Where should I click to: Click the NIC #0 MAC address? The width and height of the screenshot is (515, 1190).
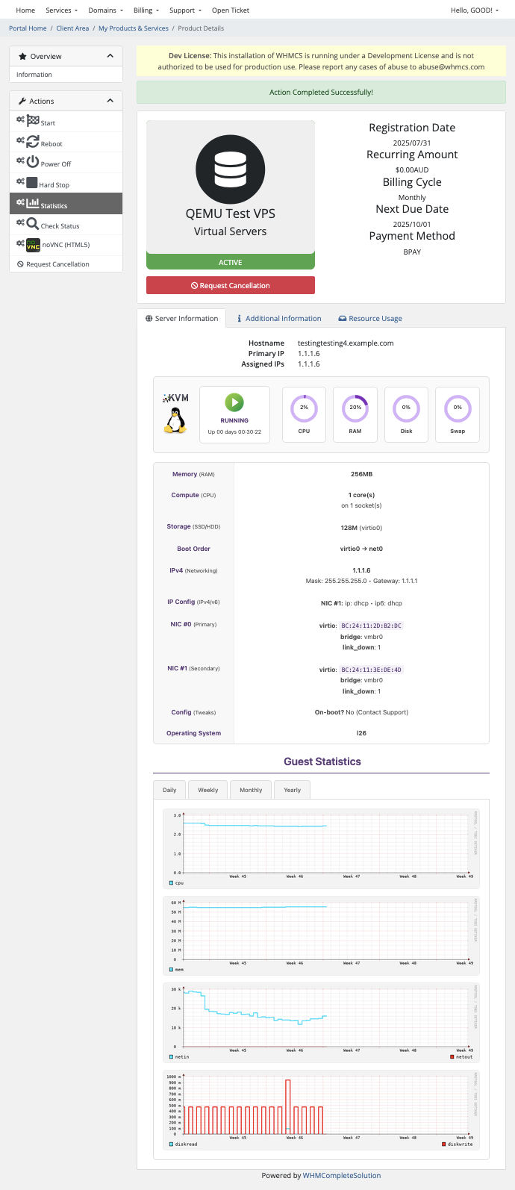[371, 626]
